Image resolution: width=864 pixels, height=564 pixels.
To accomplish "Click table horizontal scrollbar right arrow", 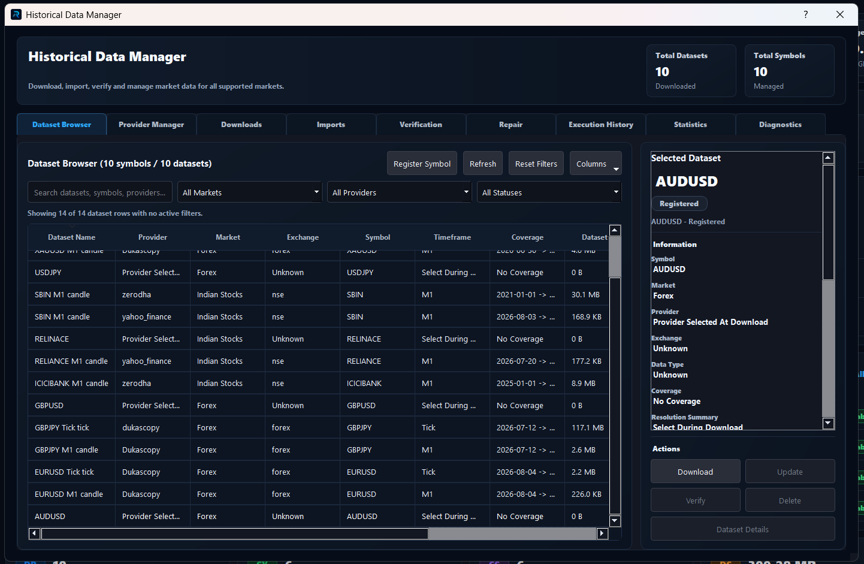I will (602, 533).
